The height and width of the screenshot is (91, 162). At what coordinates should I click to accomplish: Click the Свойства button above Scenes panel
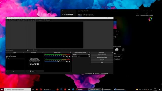[x=29, y=50]
